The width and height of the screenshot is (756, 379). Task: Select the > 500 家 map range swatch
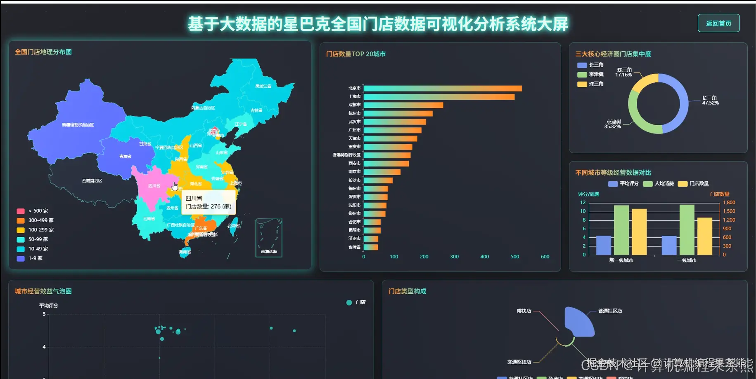(x=21, y=211)
